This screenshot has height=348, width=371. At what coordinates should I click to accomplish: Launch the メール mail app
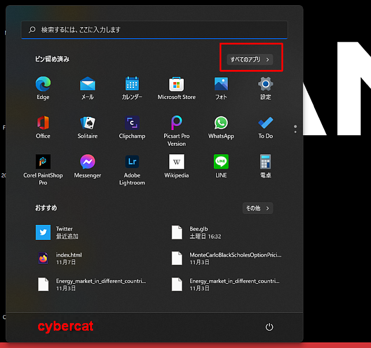click(87, 88)
